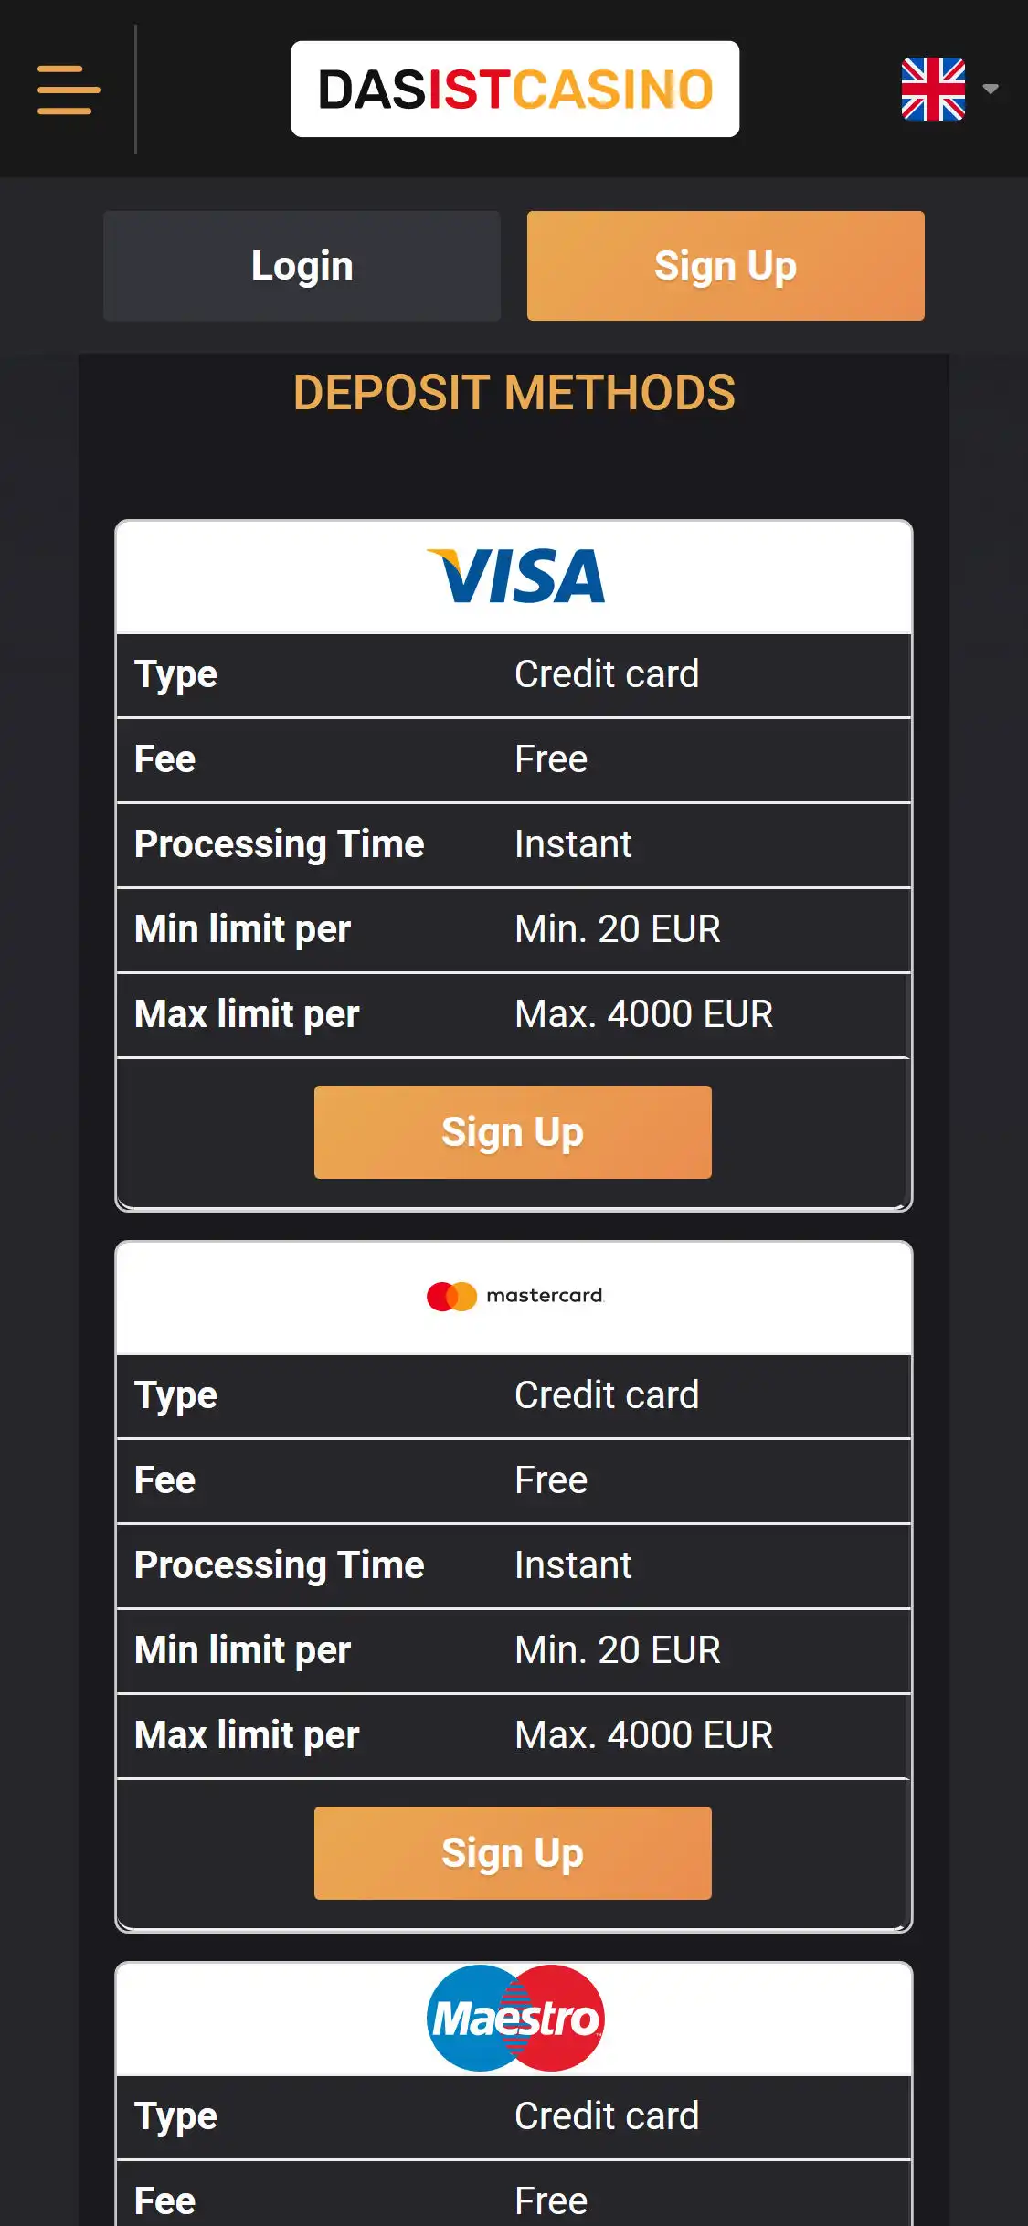The width and height of the screenshot is (1028, 2226).
Task: Sign up from the VISA card
Action: [x=513, y=1132]
